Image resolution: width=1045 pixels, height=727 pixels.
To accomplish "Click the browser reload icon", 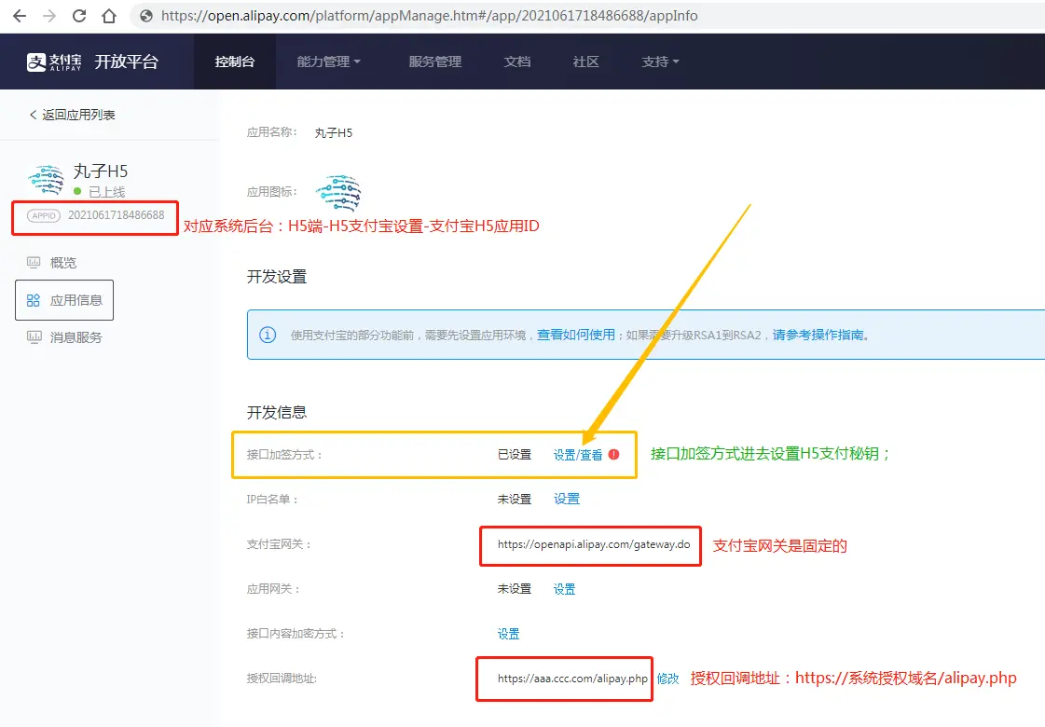I will click(79, 16).
